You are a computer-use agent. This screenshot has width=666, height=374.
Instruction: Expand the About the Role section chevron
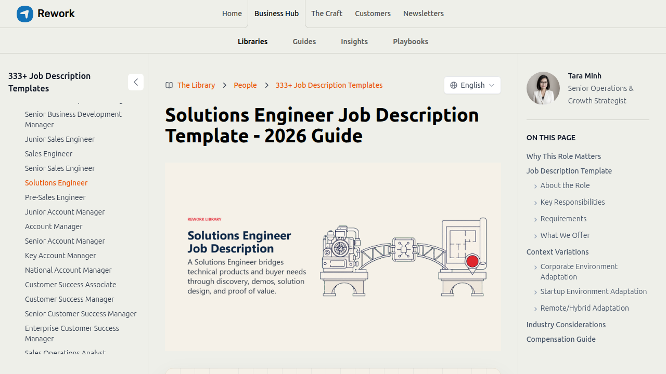[535, 186]
